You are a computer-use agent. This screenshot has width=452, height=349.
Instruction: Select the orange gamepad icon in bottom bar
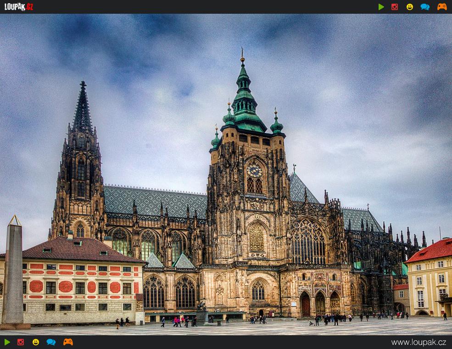point(68,342)
